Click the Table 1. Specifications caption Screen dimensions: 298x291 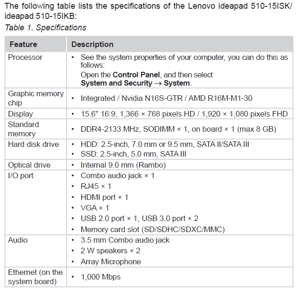point(45,28)
